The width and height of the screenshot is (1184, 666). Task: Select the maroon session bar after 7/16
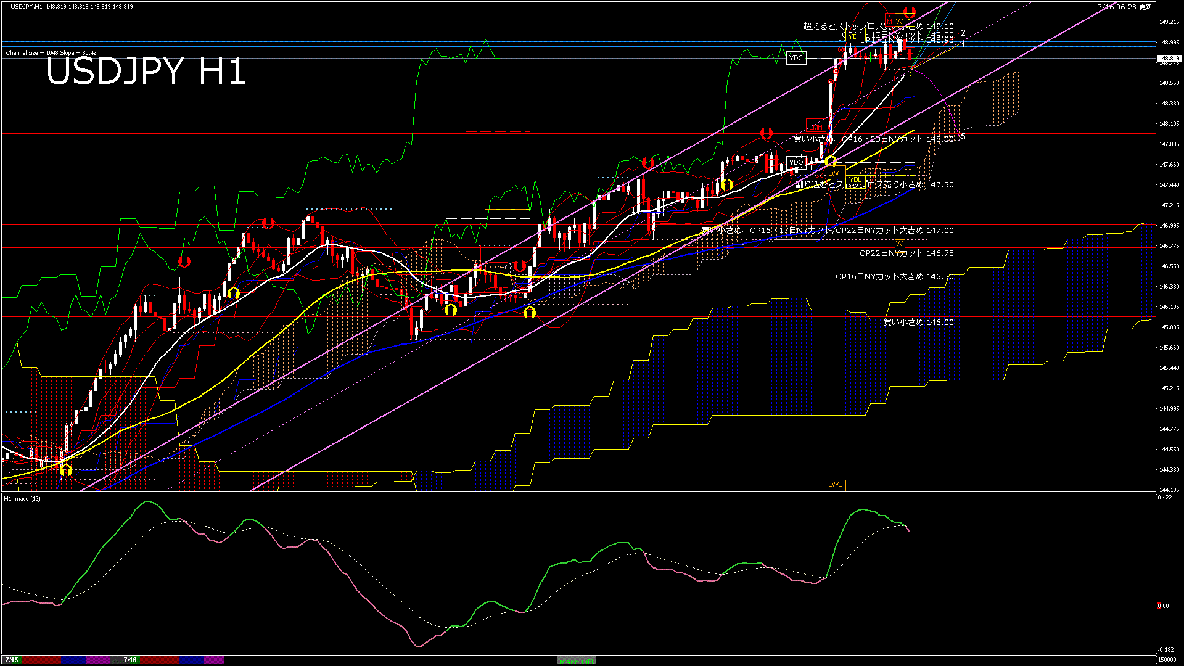click(160, 660)
